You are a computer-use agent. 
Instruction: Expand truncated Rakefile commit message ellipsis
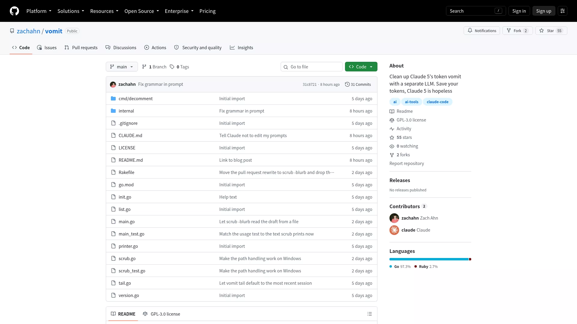pyautogui.click(x=332, y=172)
